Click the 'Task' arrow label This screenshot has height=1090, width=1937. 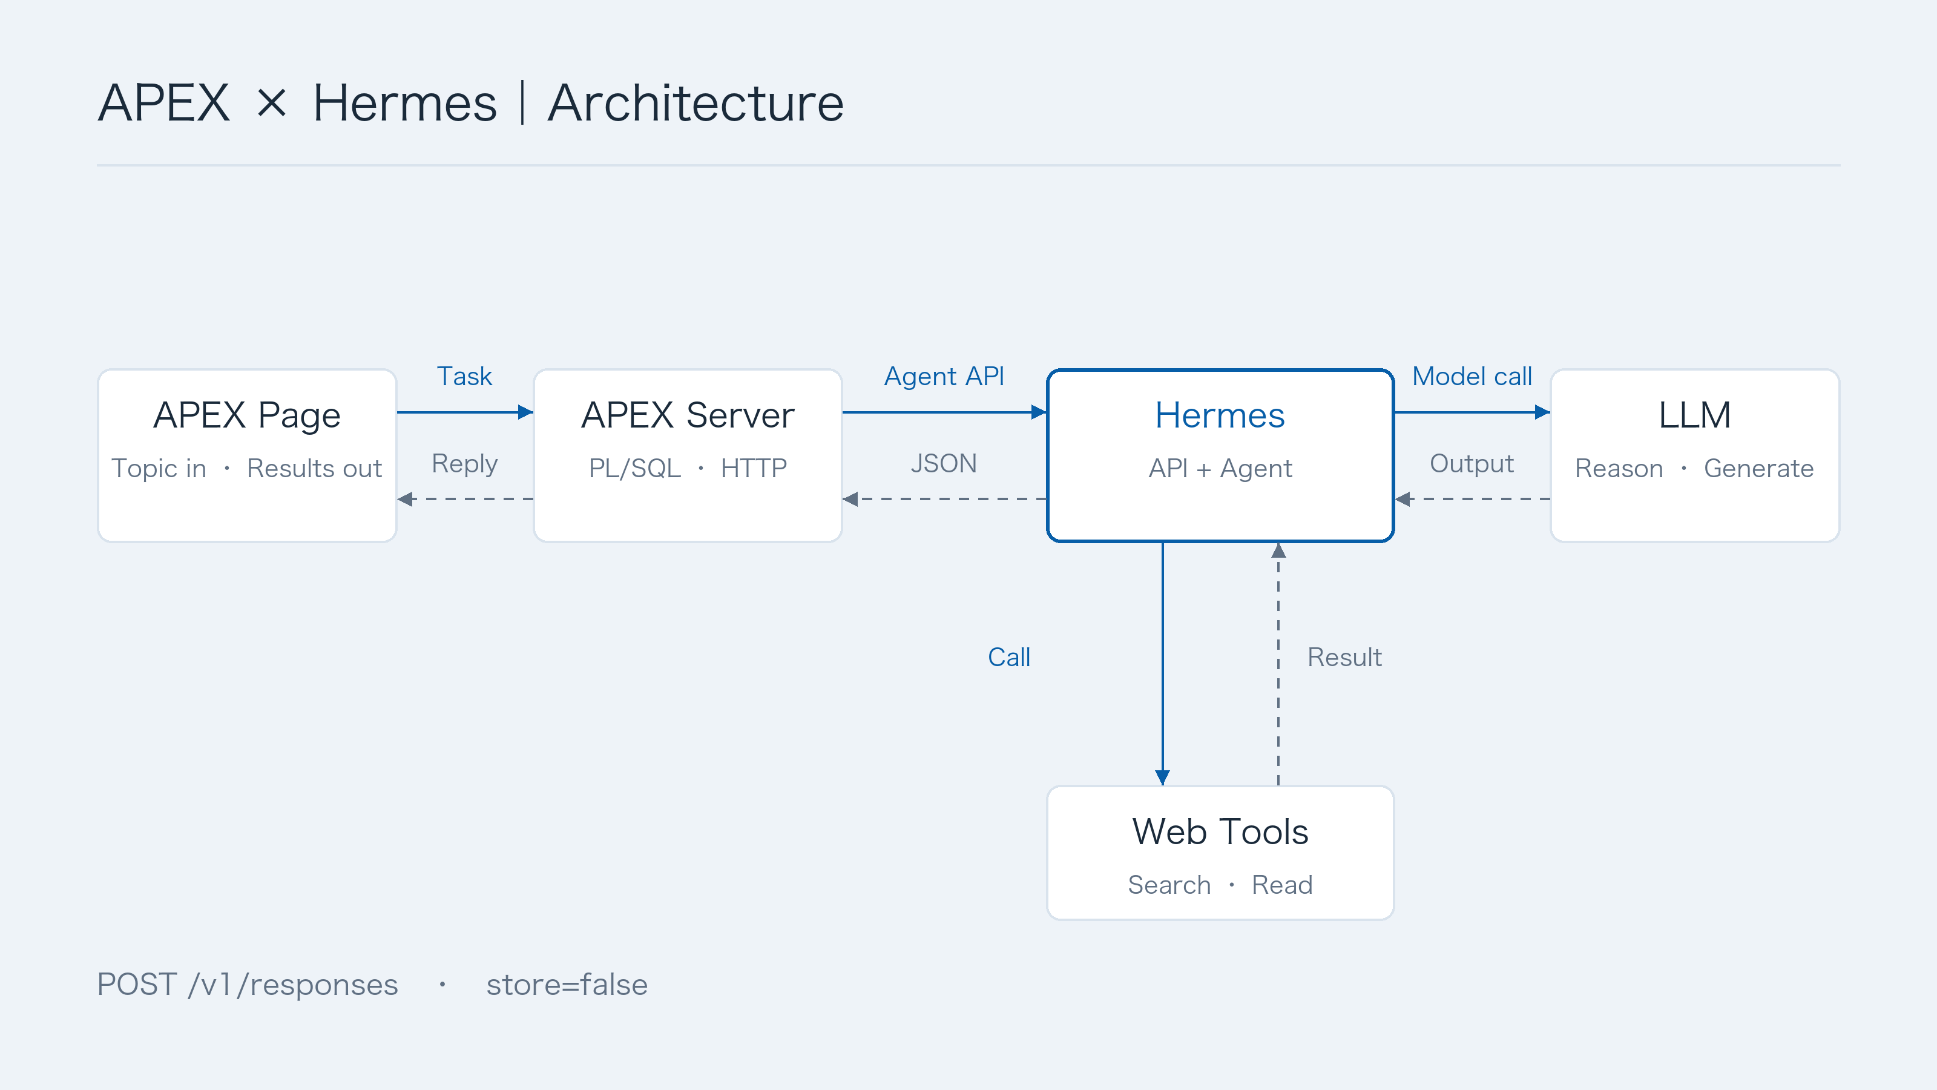pyautogui.click(x=465, y=376)
